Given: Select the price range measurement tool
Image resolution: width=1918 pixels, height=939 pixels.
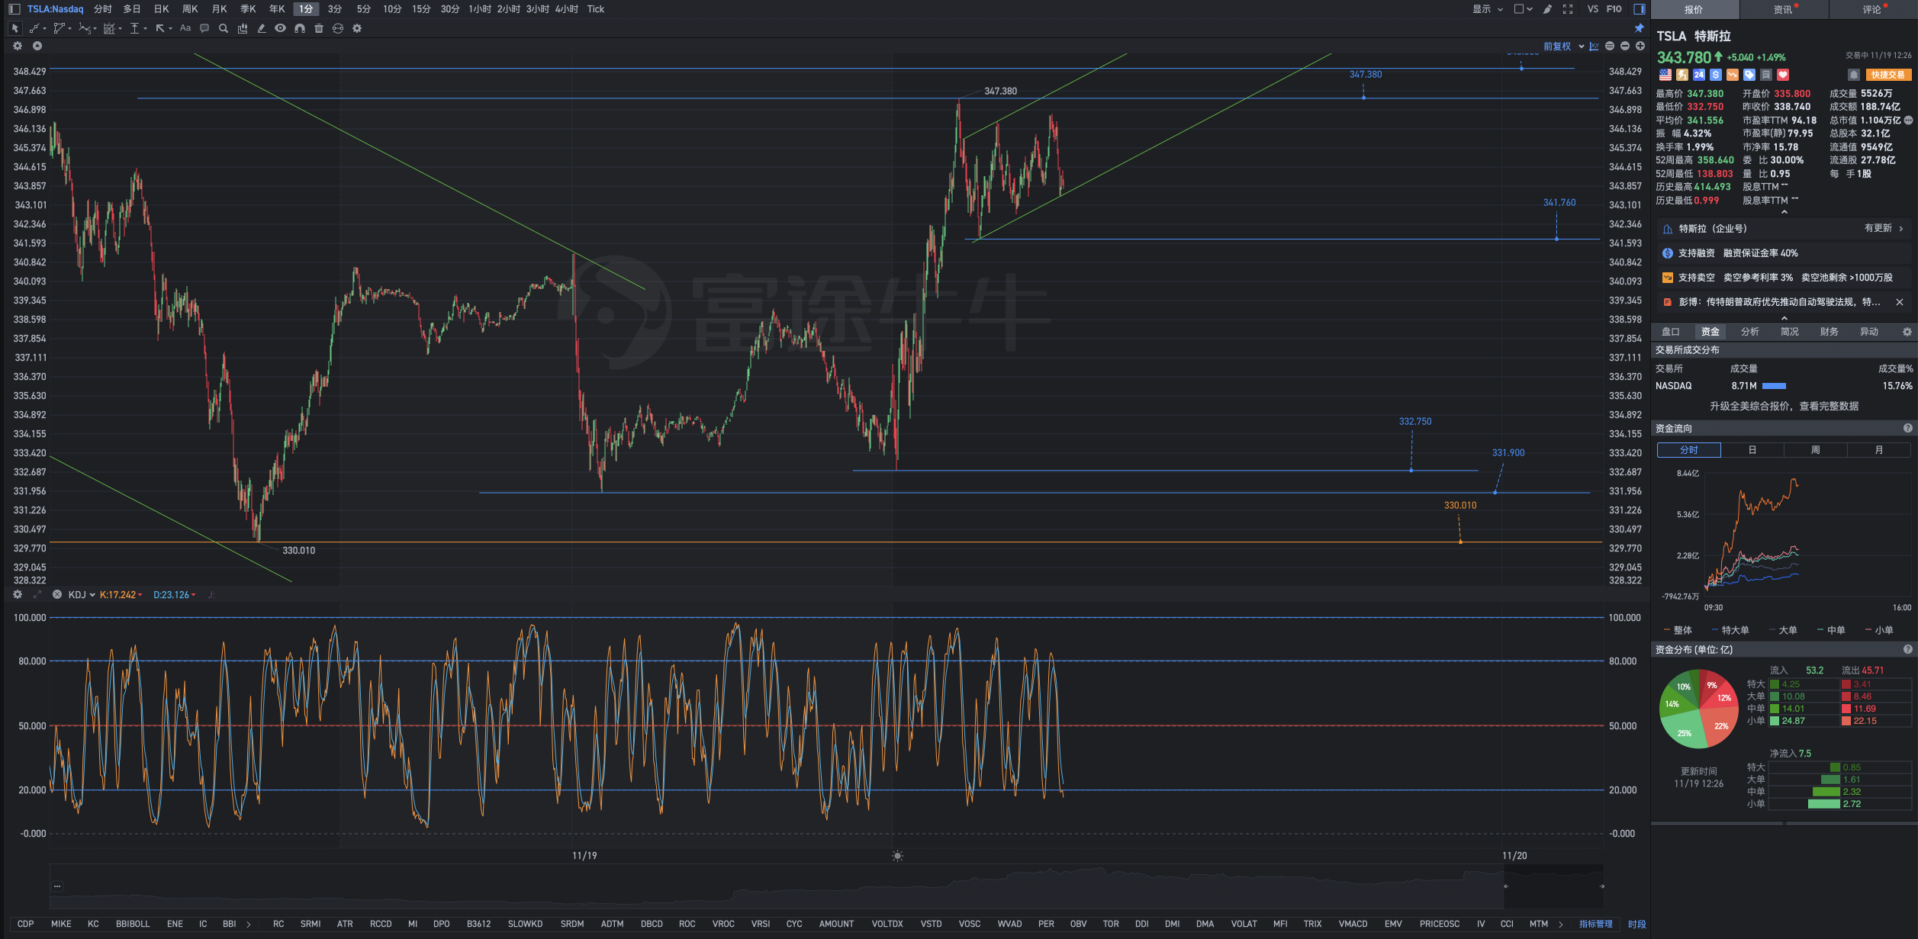Looking at the screenshot, I should pyautogui.click(x=136, y=28).
